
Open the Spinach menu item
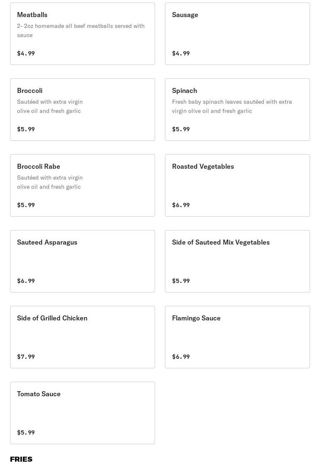(x=185, y=91)
